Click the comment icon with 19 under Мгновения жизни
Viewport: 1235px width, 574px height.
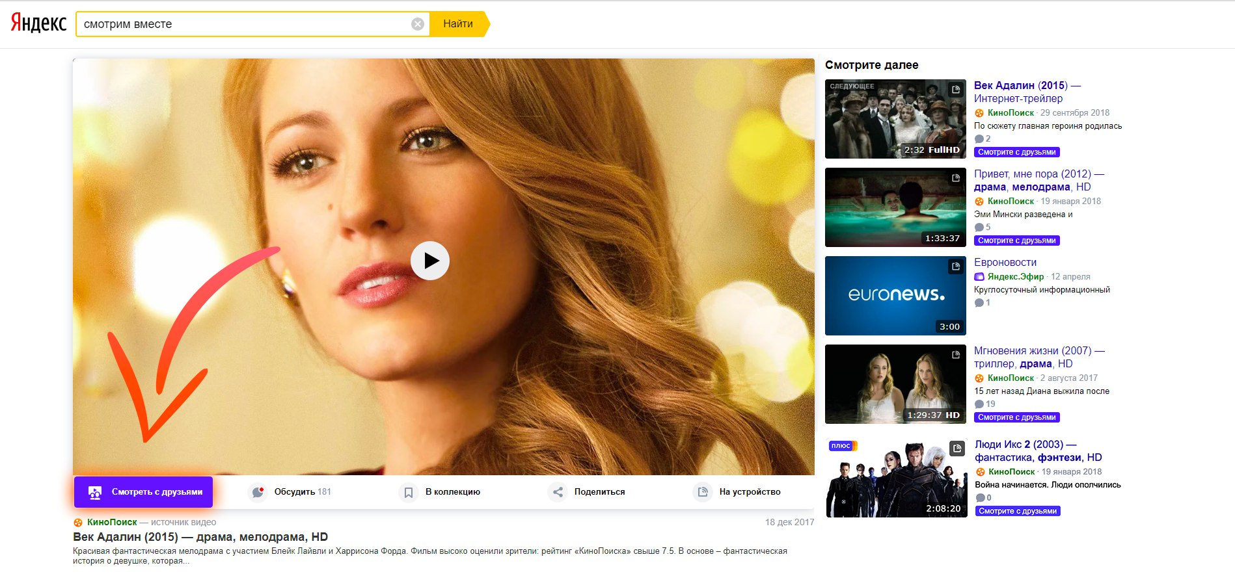point(979,404)
